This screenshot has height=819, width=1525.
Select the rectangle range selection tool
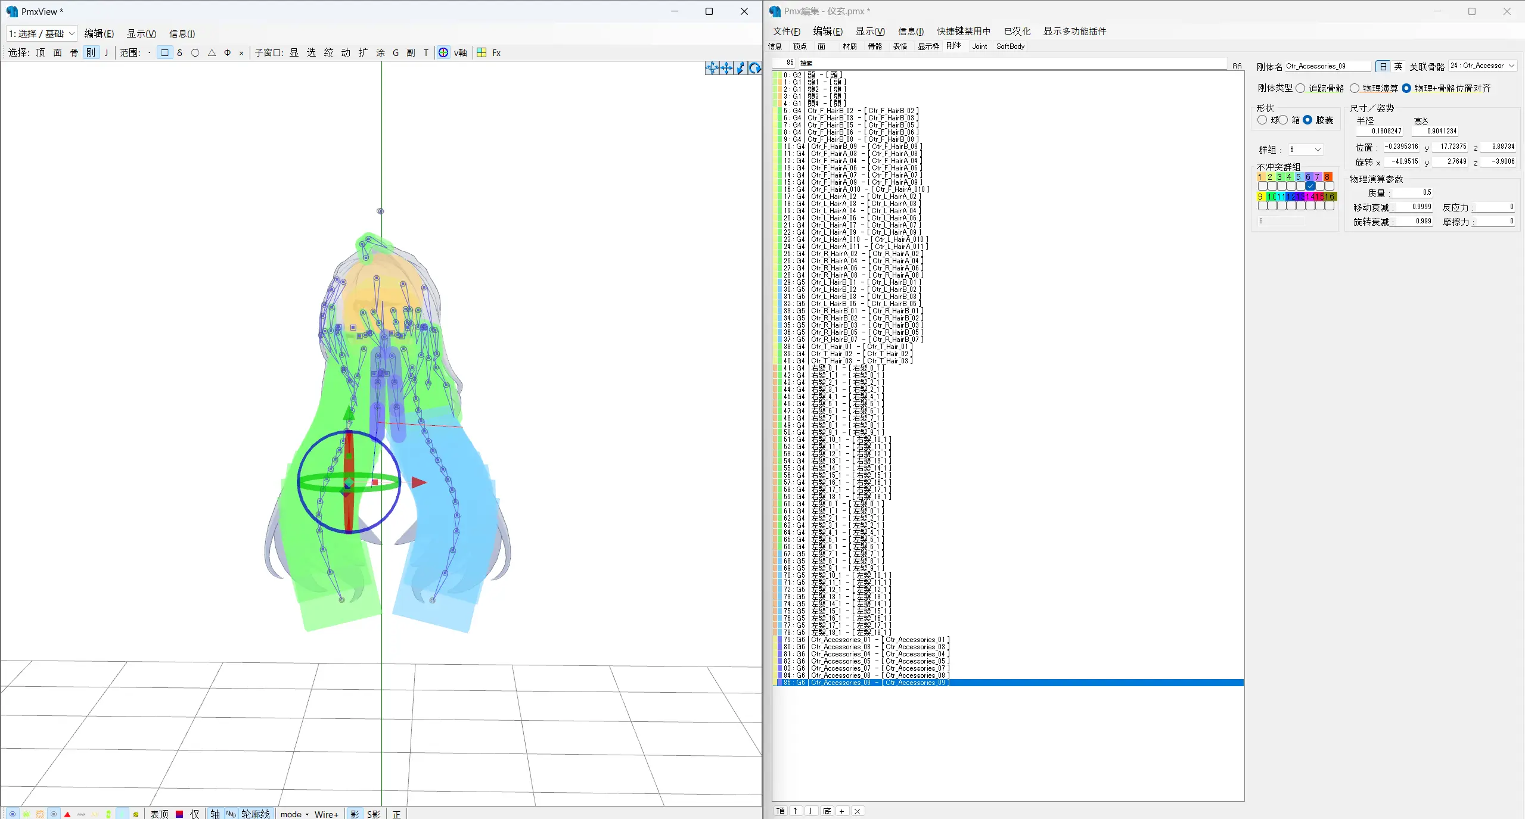[164, 52]
